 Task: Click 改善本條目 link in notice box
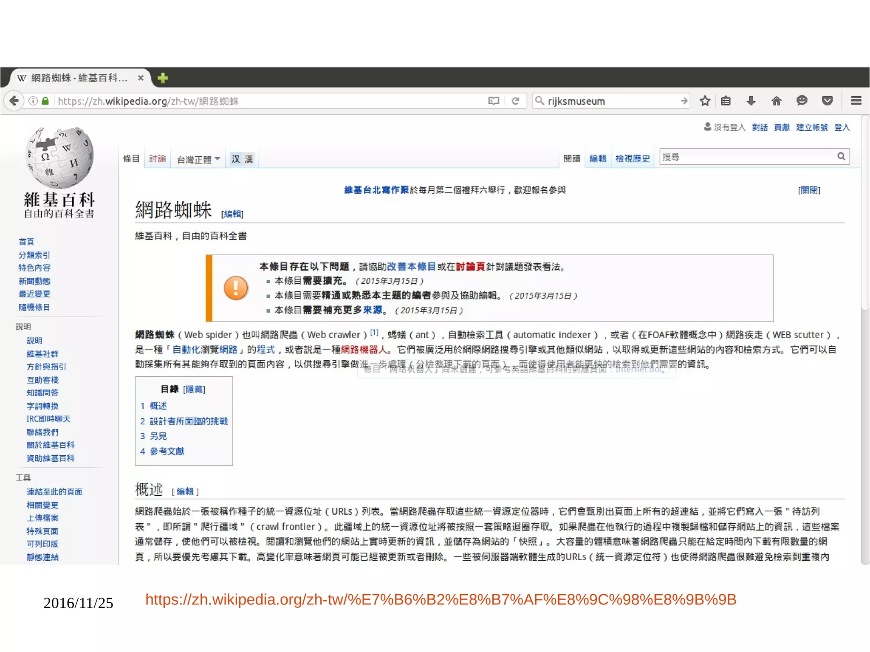(411, 267)
